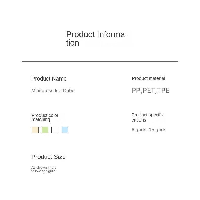Viewport: 200px width, 200px height.
Task: Select the cream color swatch
Action: 35,130
